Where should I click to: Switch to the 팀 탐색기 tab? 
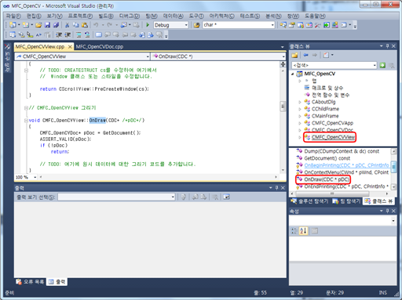coord(346,201)
